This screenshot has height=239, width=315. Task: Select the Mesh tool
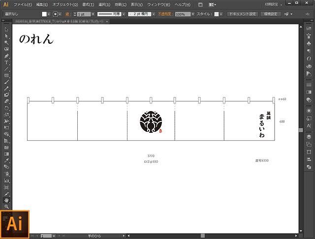(x=6, y=148)
